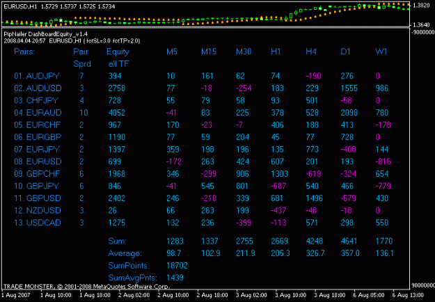Click GBPJPY H1 value -687
Viewport: 435px width, 302px height.
[278, 186]
